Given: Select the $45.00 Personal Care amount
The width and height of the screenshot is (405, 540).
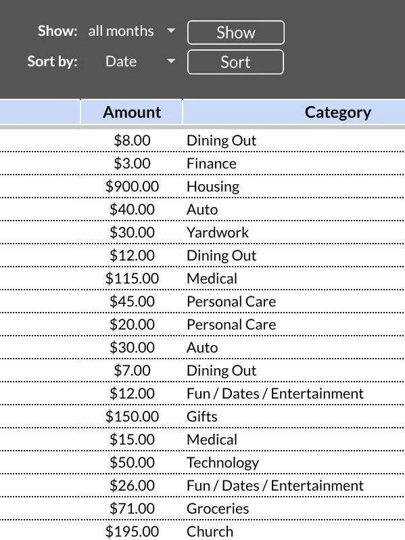Looking at the screenshot, I should click(132, 301).
